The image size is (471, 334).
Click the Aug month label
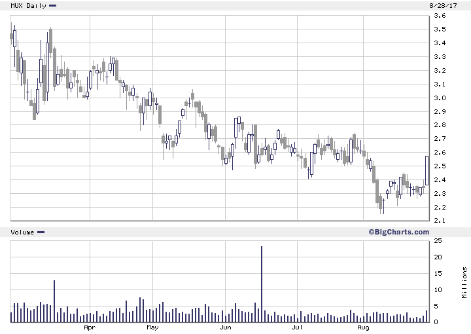pyautogui.click(x=363, y=327)
